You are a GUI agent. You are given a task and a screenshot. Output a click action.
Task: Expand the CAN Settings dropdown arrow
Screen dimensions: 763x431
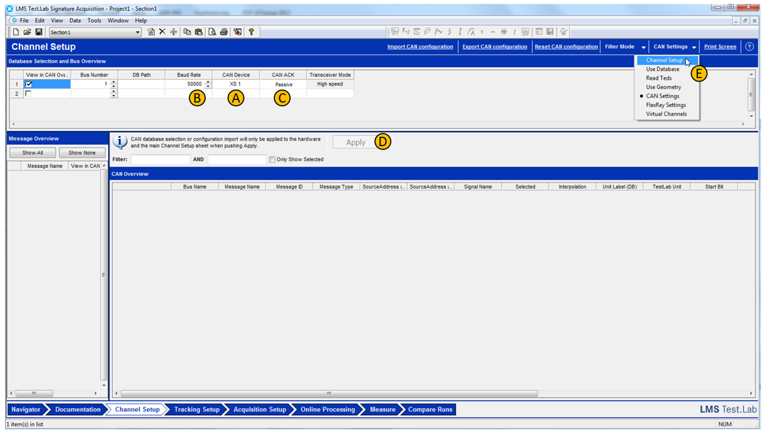694,47
